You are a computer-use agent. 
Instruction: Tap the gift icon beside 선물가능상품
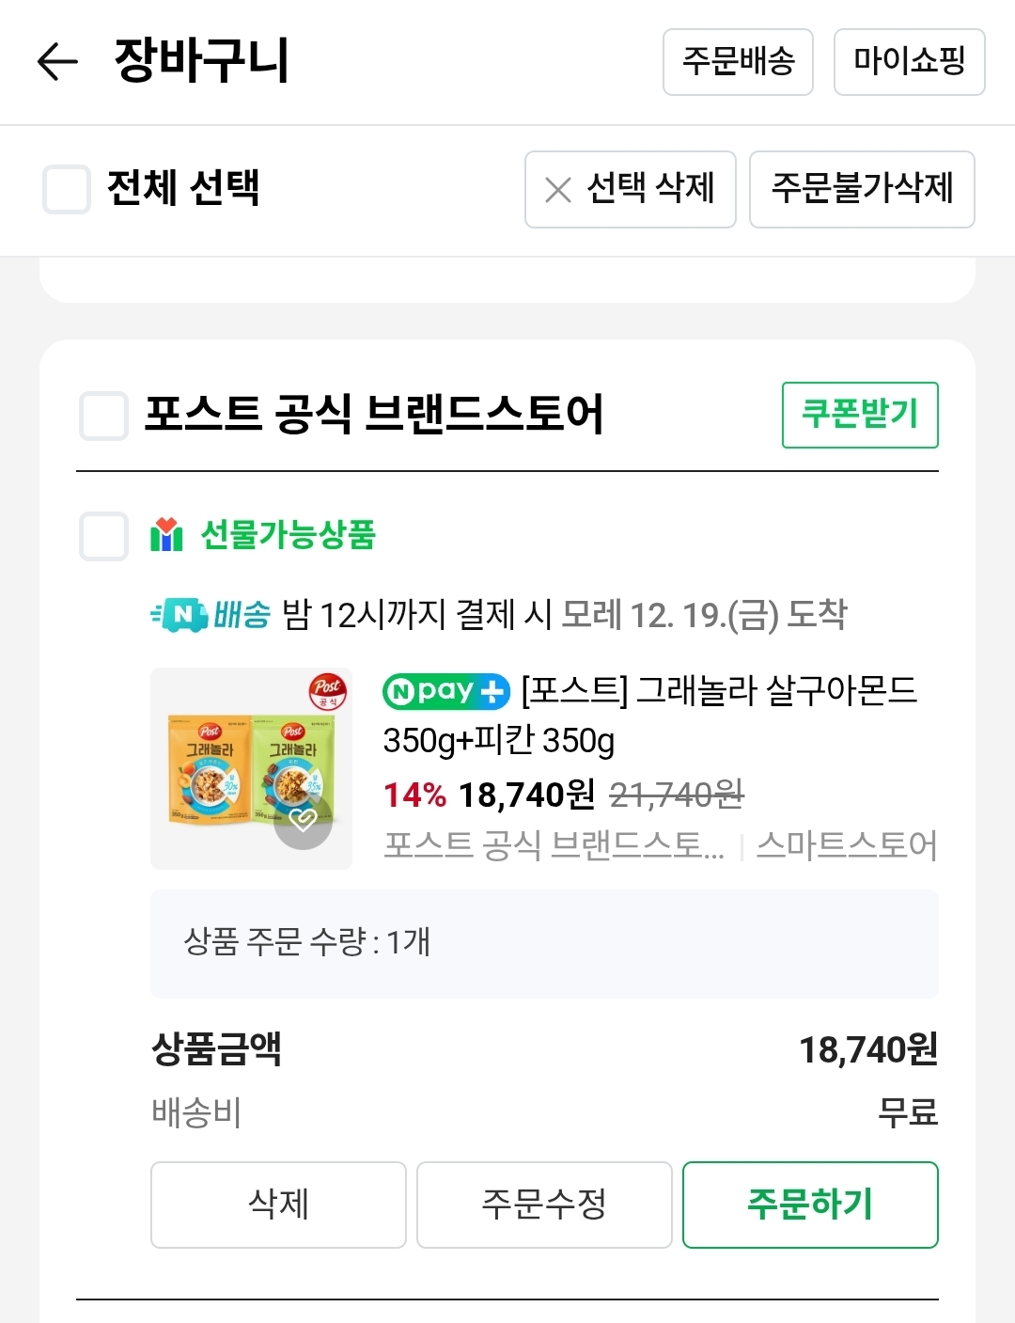pos(166,535)
